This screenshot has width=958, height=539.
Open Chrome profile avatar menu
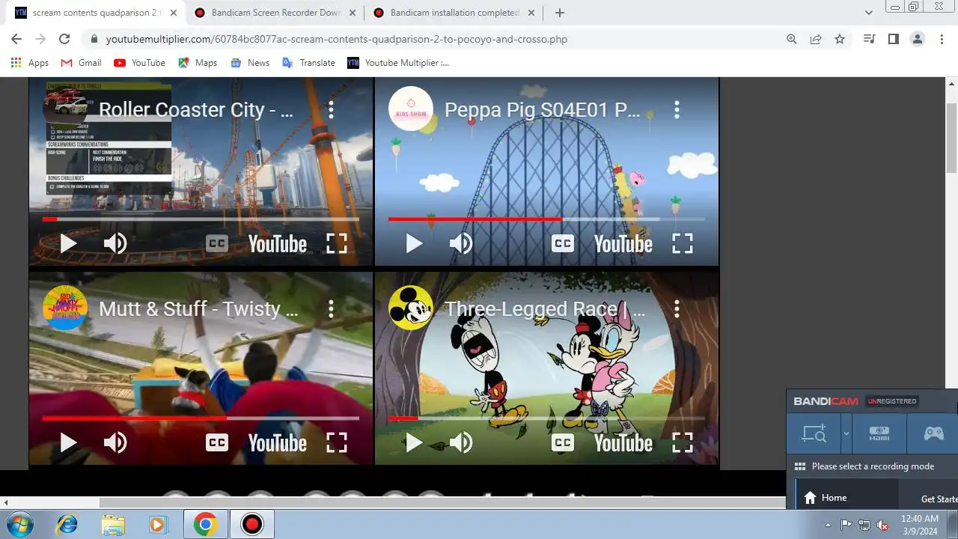pos(917,39)
